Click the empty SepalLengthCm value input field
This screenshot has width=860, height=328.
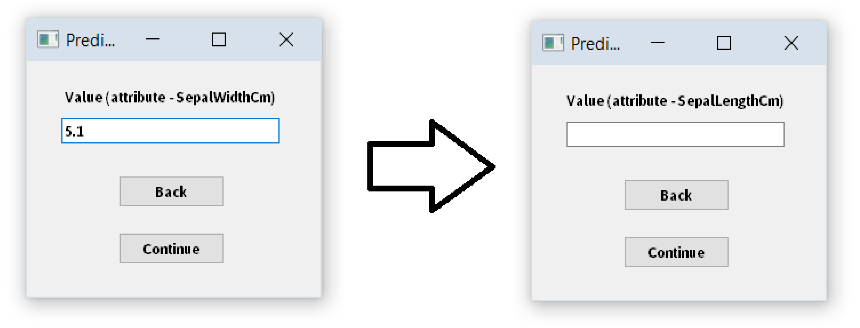(x=675, y=134)
